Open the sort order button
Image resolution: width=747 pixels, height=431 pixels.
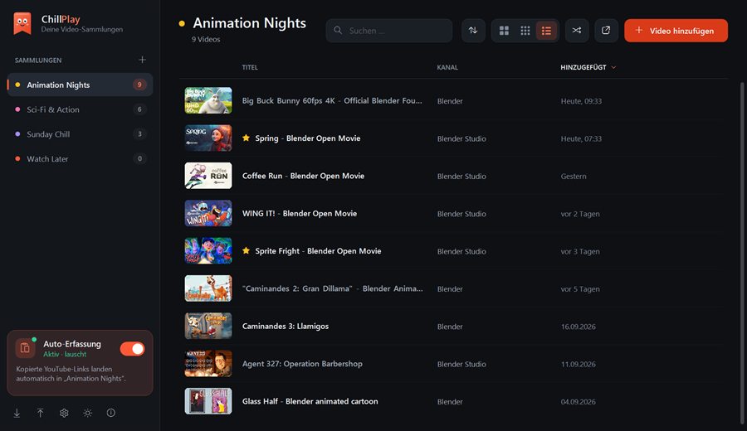pyautogui.click(x=473, y=31)
